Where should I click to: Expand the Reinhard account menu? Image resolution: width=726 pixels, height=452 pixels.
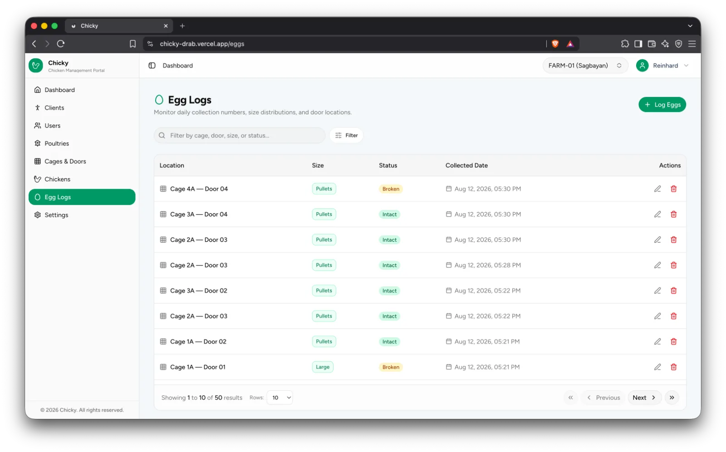point(686,66)
